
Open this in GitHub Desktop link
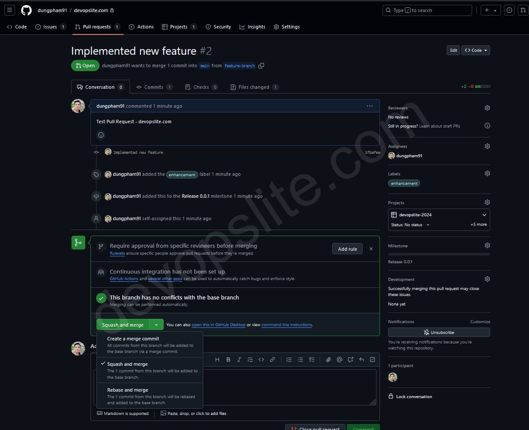(218, 325)
